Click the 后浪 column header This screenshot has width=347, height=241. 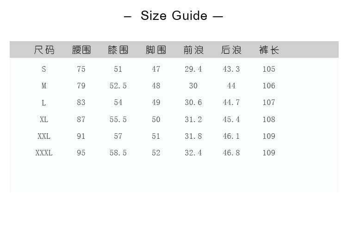point(231,50)
